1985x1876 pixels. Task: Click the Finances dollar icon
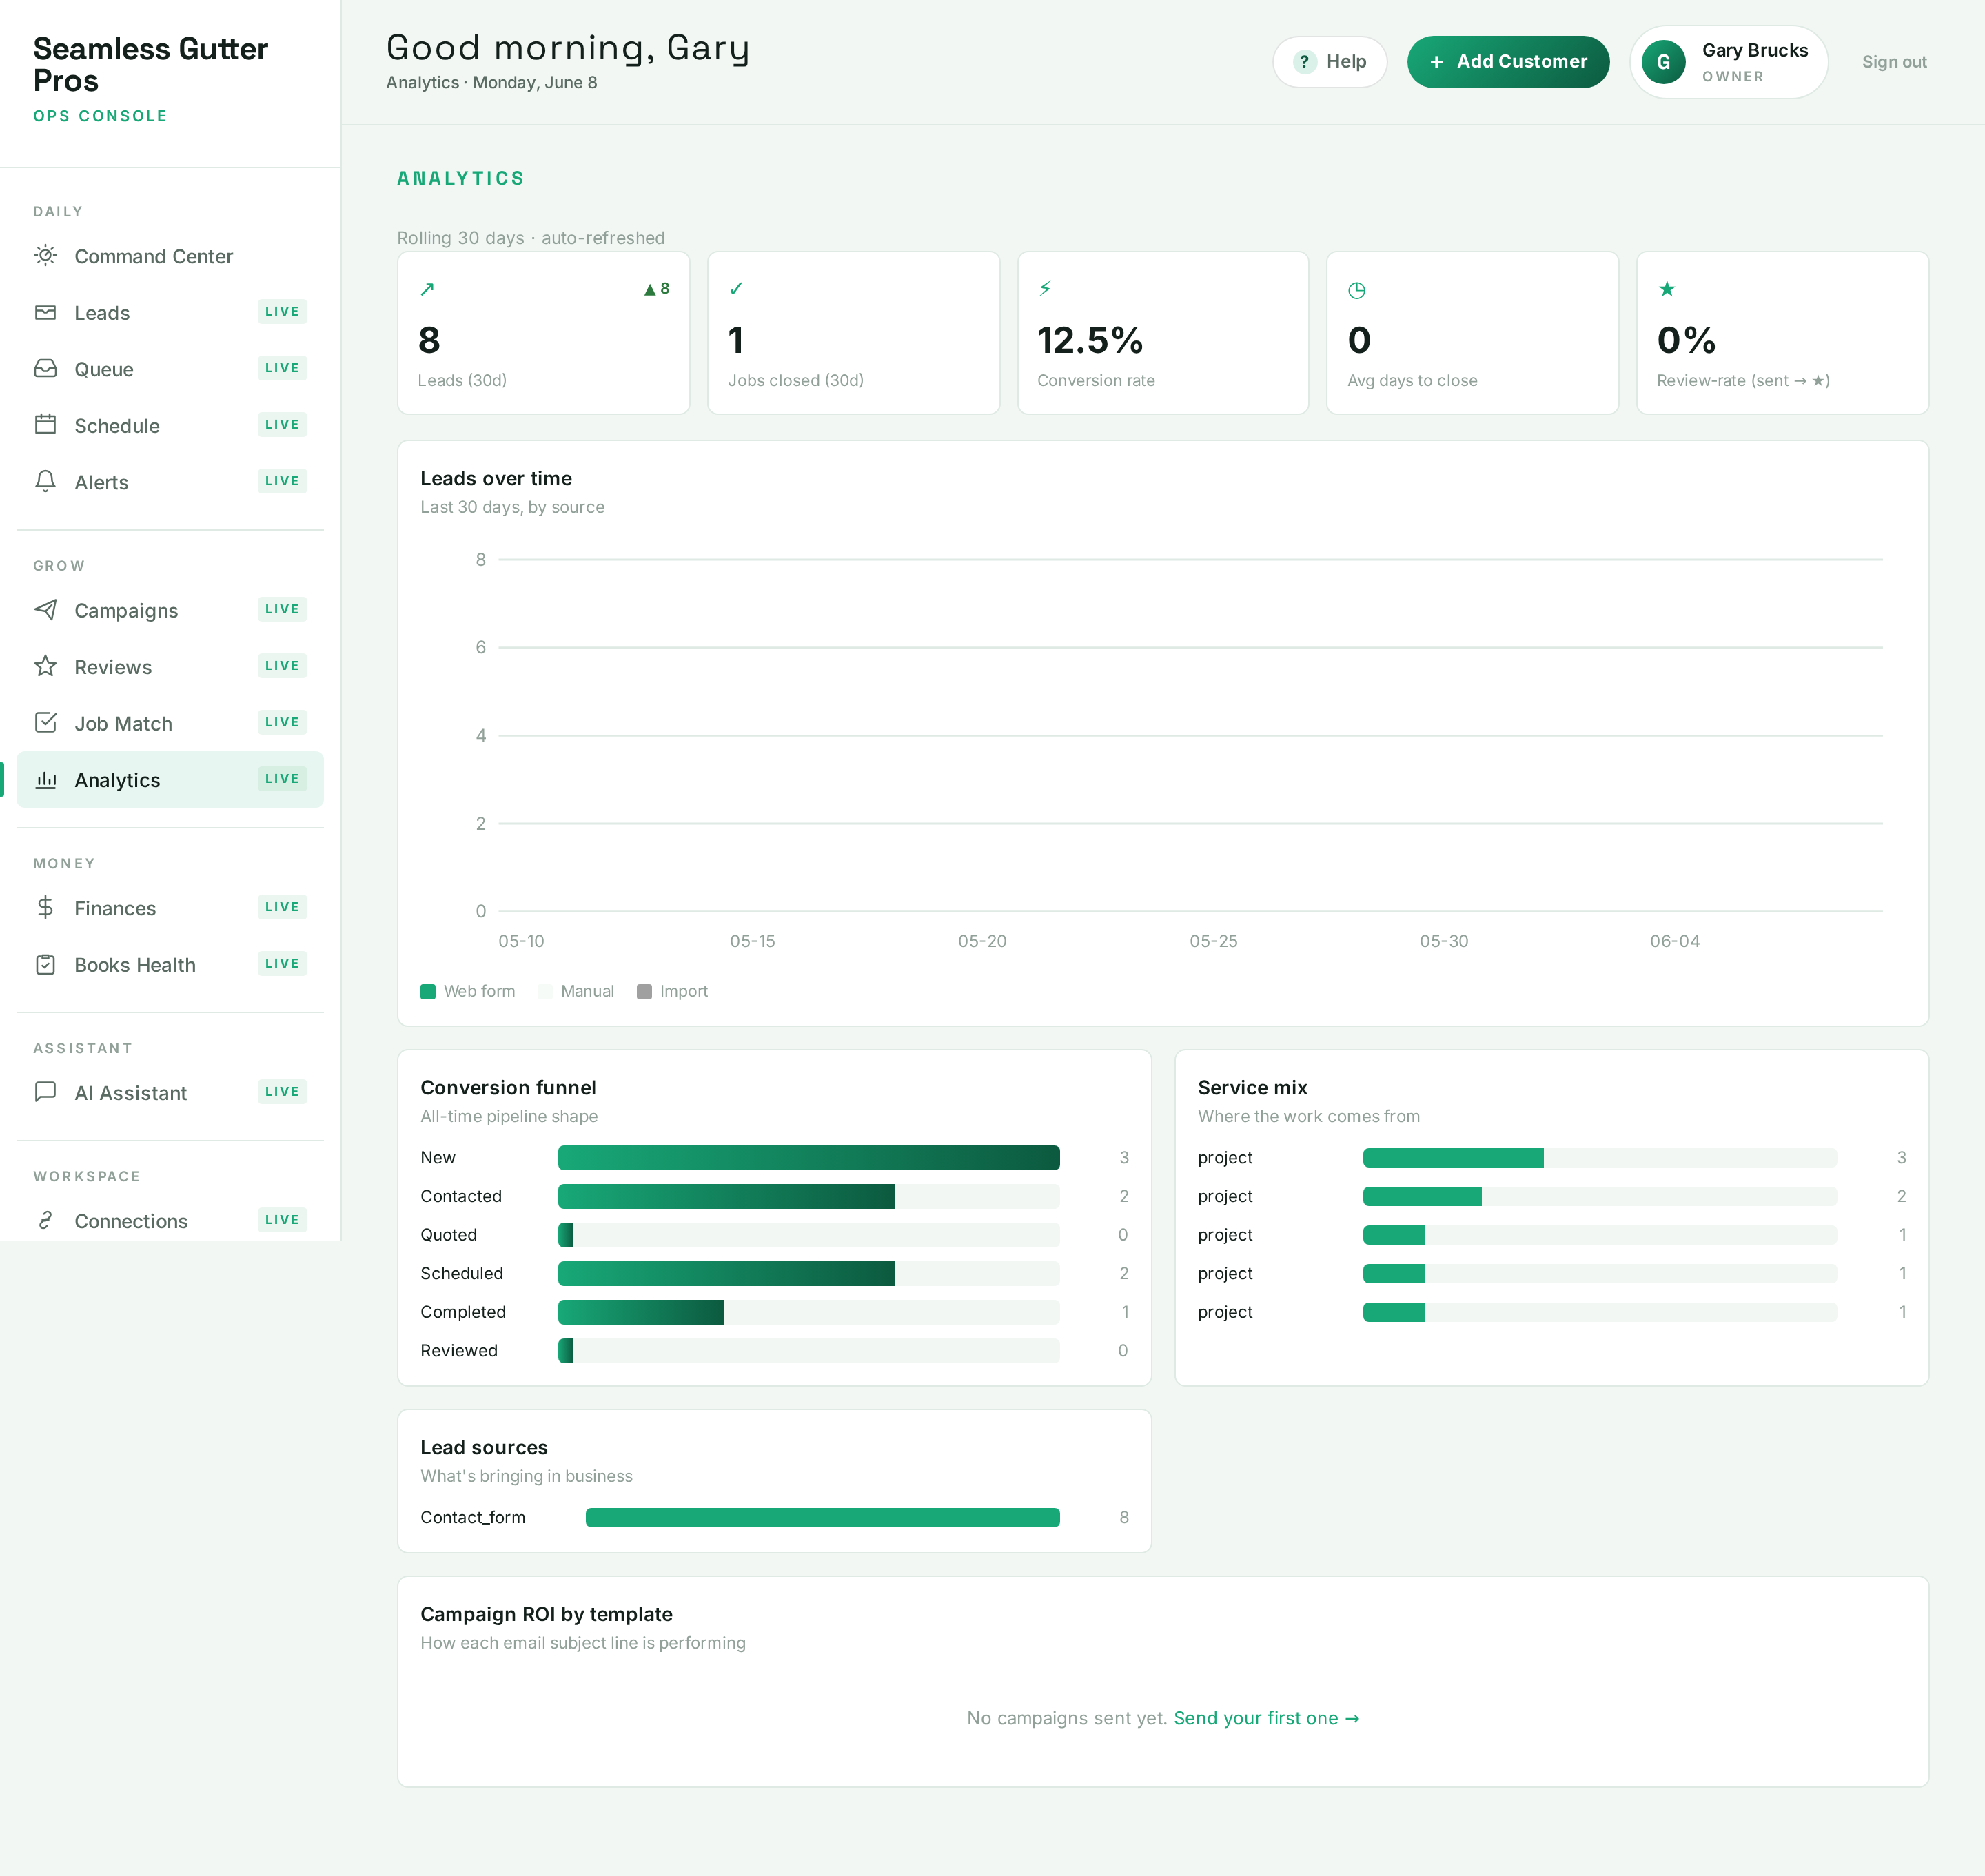click(45, 907)
